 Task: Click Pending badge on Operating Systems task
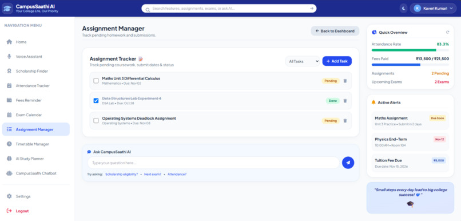pyautogui.click(x=331, y=121)
